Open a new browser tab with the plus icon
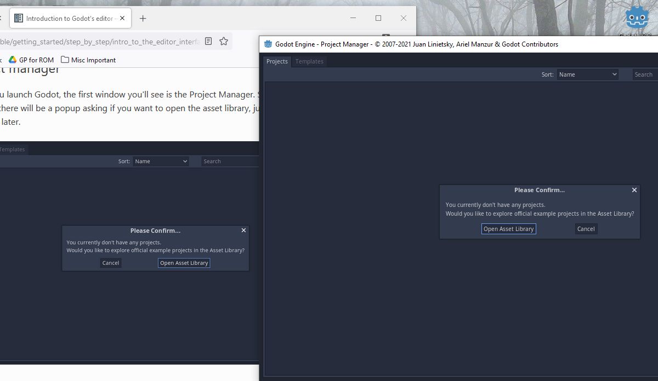This screenshot has height=381, width=658. point(143,18)
